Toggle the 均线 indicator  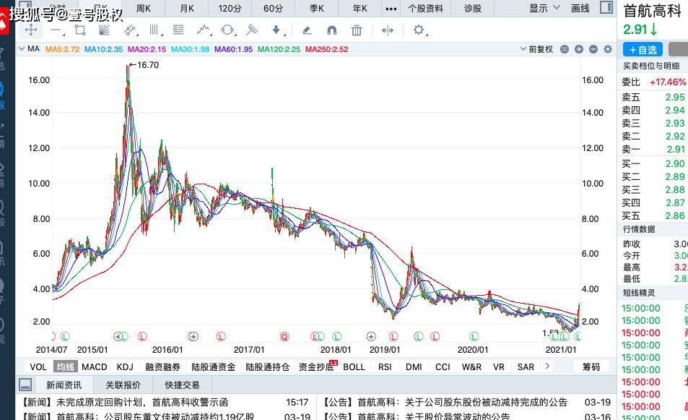pyautogui.click(x=66, y=367)
